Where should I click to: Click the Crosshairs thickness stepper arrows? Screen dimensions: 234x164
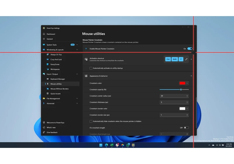[187, 102]
